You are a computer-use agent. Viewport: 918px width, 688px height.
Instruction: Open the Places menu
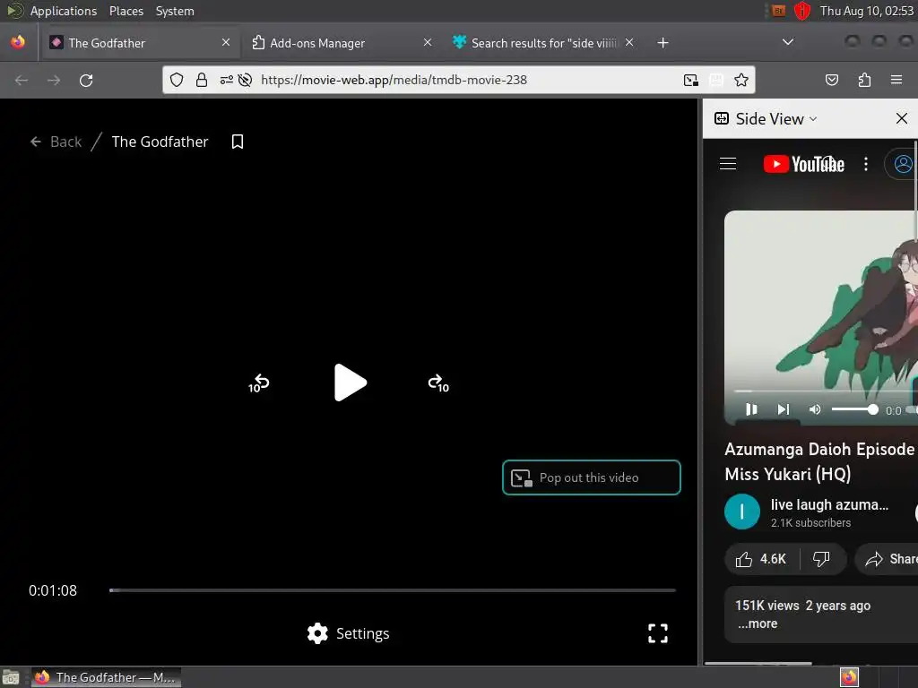(x=126, y=11)
